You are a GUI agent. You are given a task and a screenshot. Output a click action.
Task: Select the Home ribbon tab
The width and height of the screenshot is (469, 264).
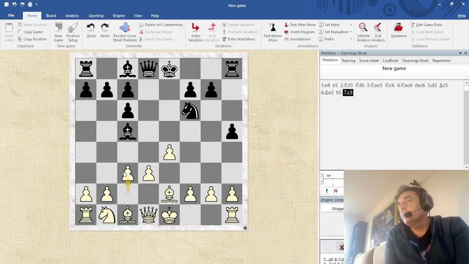(32, 16)
